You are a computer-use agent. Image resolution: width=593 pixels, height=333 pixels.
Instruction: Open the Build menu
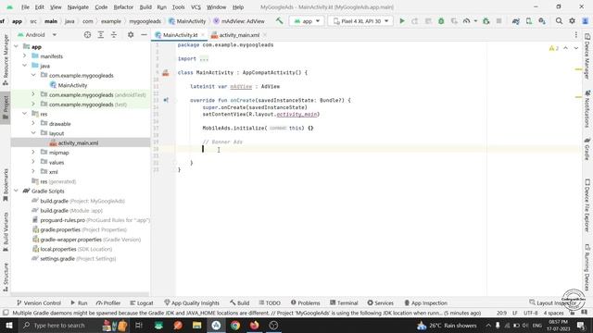click(x=145, y=7)
